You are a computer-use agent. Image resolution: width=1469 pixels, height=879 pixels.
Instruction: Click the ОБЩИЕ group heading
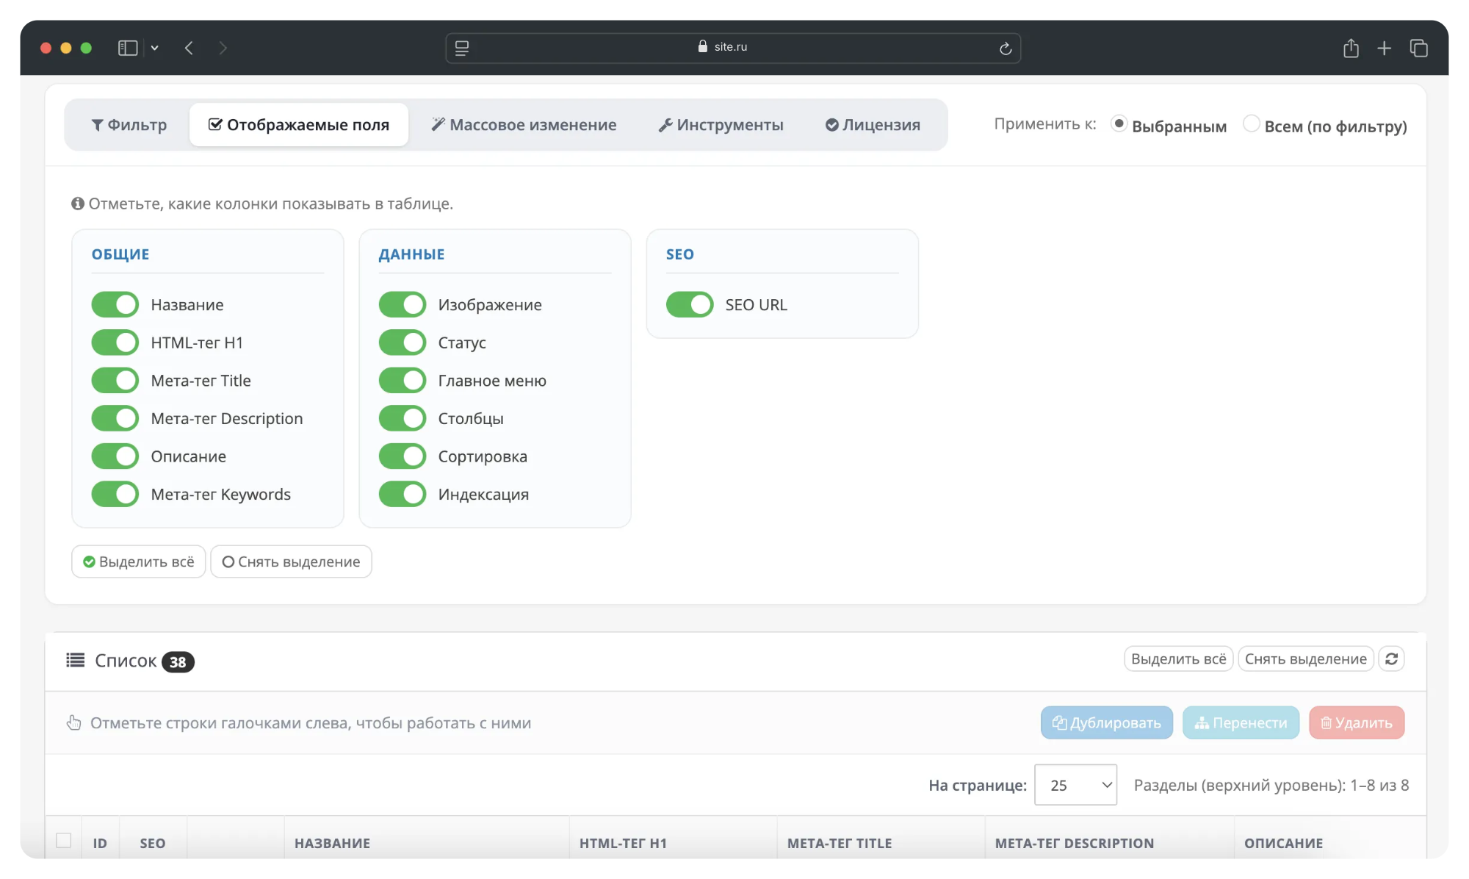click(120, 254)
